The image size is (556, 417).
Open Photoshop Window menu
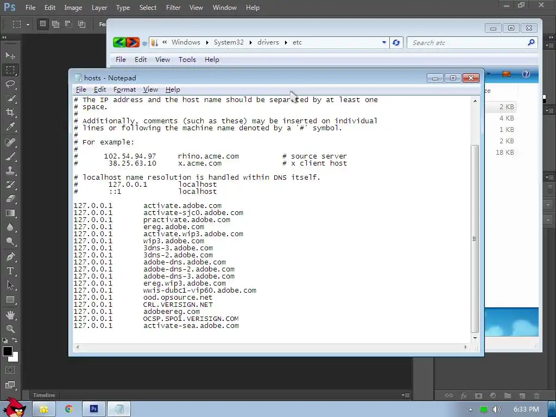click(x=224, y=8)
